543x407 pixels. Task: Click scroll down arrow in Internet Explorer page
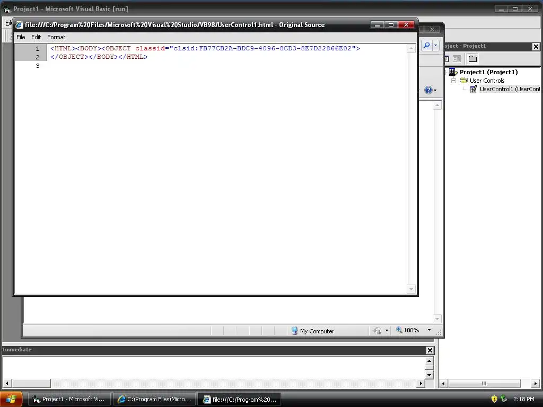tap(437, 318)
